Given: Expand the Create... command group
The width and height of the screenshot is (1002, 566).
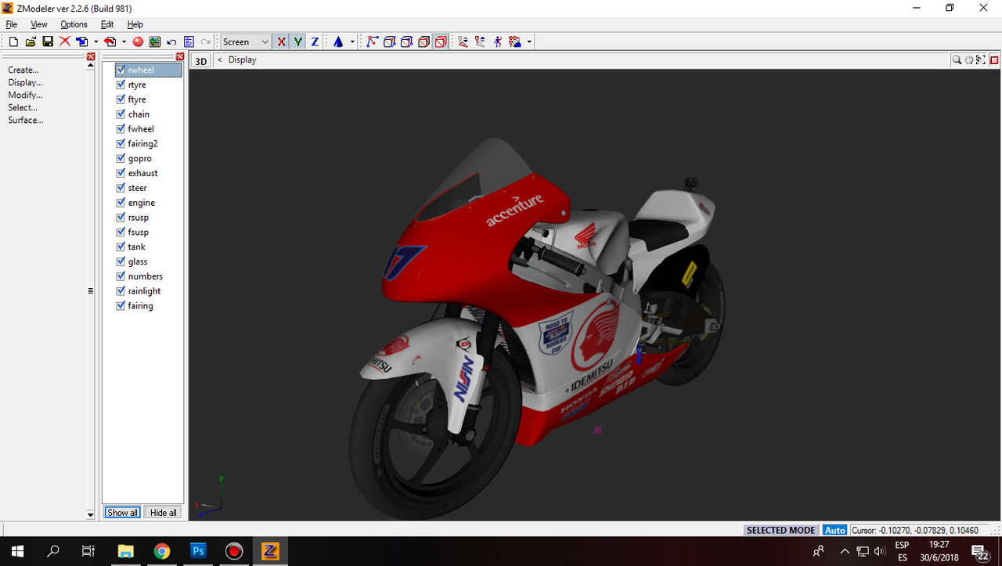Looking at the screenshot, I should pyautogui.click(x=23, y=70).
